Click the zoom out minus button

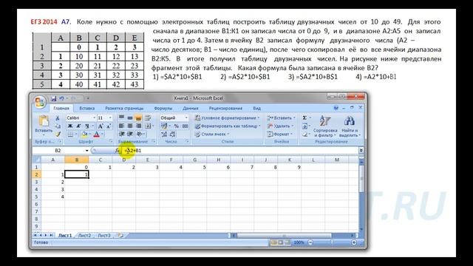(310, 242)
